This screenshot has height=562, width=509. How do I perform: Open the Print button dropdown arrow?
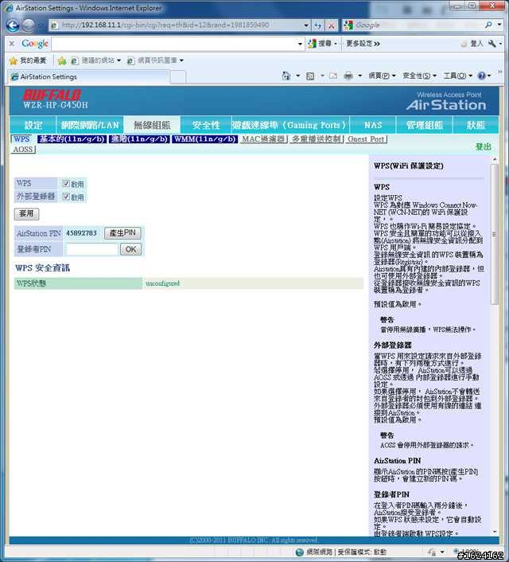pyautogui.click(x=360, y=76)
